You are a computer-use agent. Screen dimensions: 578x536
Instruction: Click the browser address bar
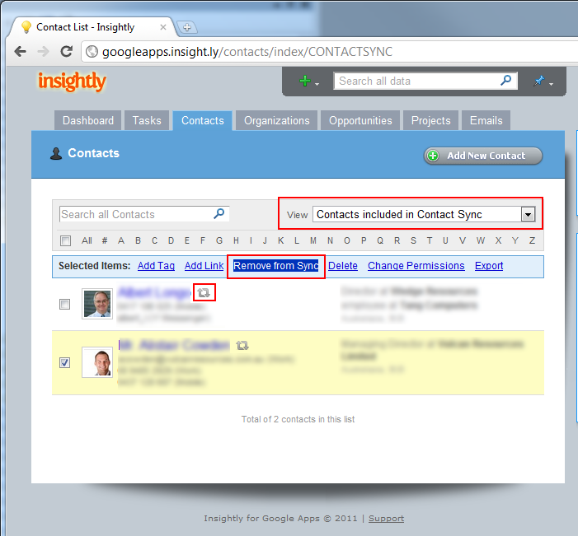tap(331, 52)
